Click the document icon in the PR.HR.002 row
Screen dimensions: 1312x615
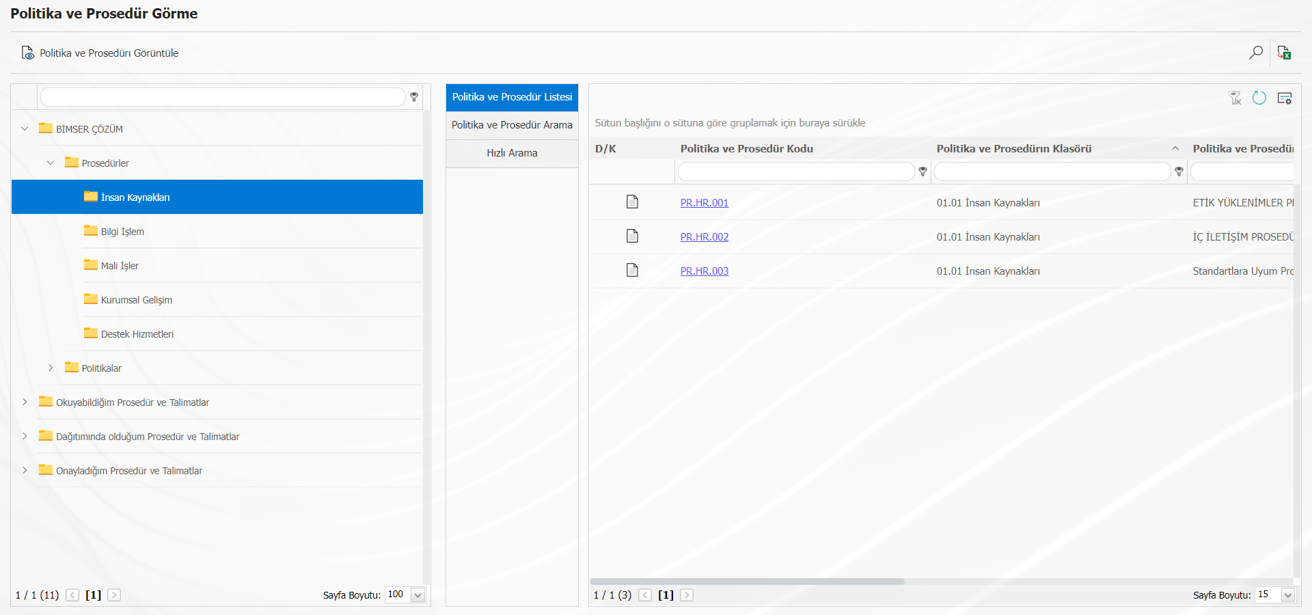point(633,236)
